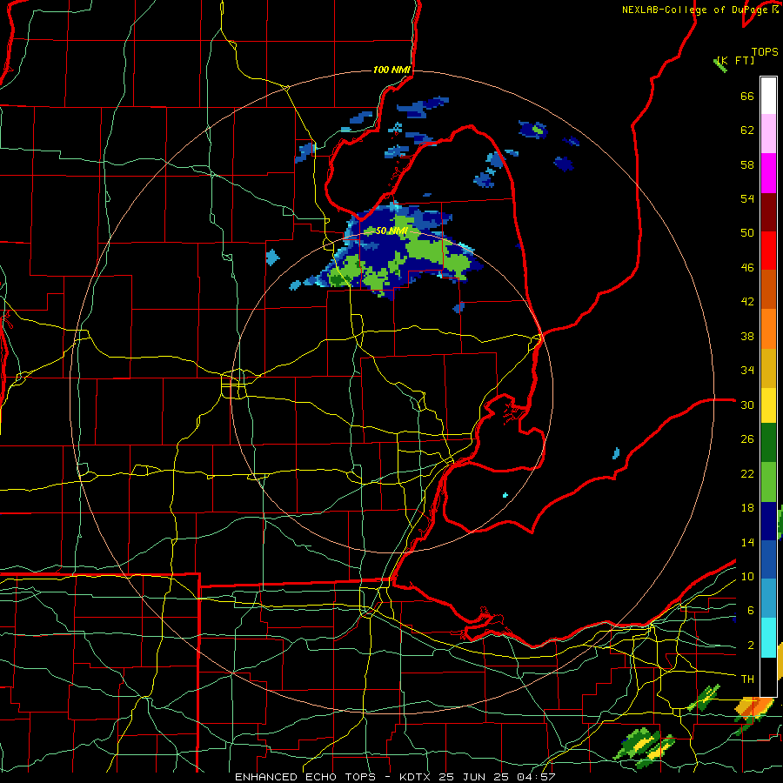Image resolution: width=783 pixels, height=783 pixels.
Task: Click the TH threshold label
Action: (x=747, y=679)
